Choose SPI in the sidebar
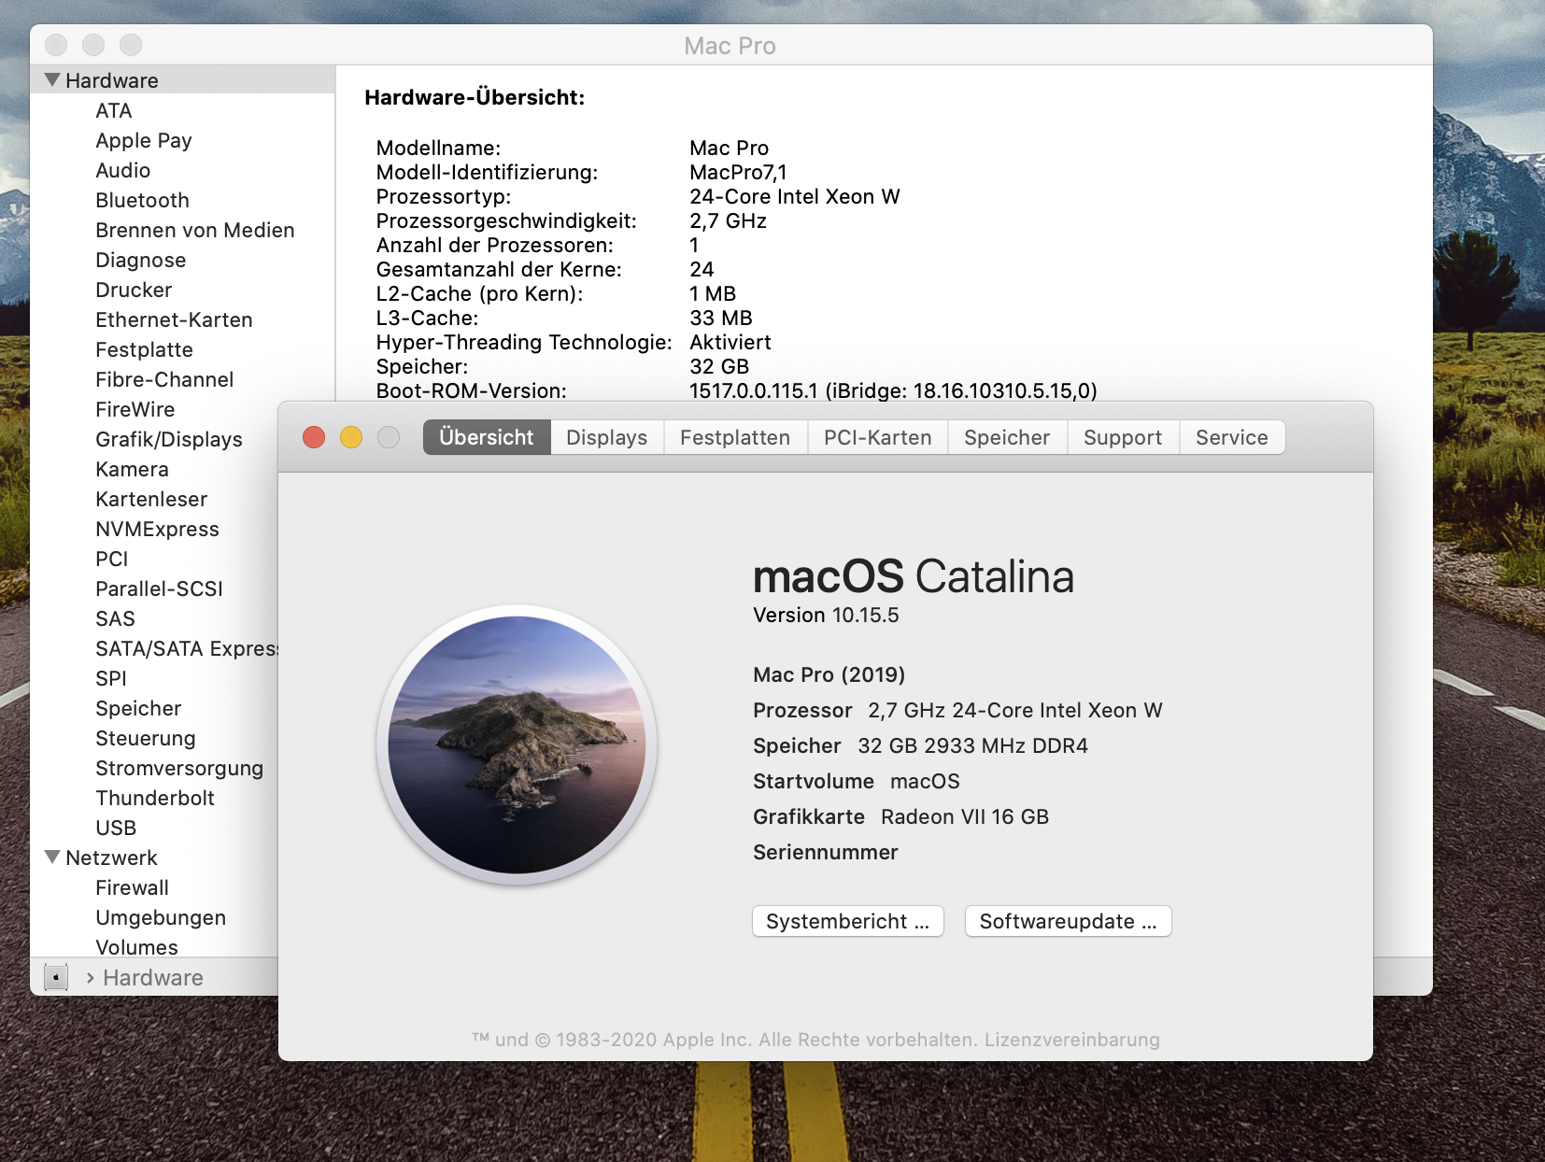This screenshot has width=1545, height=1162. pyautogui.click(x=111, y=678)
